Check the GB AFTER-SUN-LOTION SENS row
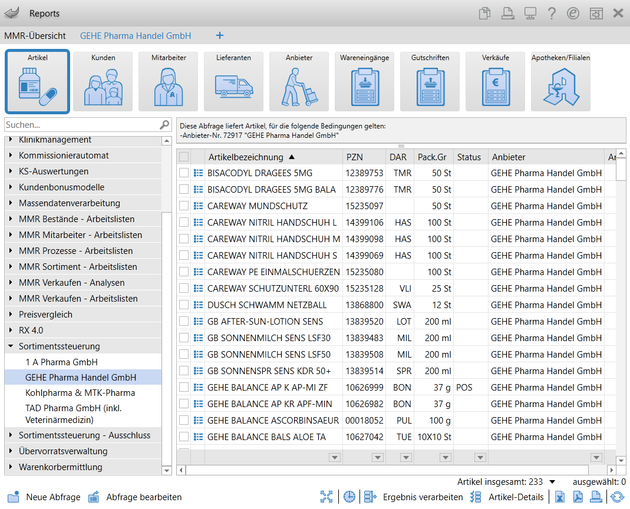This screenshot has height=509, width=630. pos(184,321)
